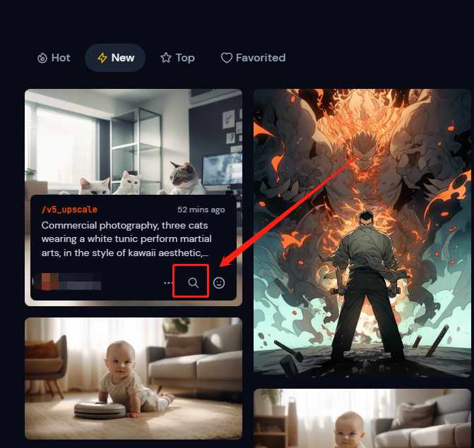The height and width of the screenshot is (448, 474).
Task: Open the Top tab
Action: [x=177, y=58]
